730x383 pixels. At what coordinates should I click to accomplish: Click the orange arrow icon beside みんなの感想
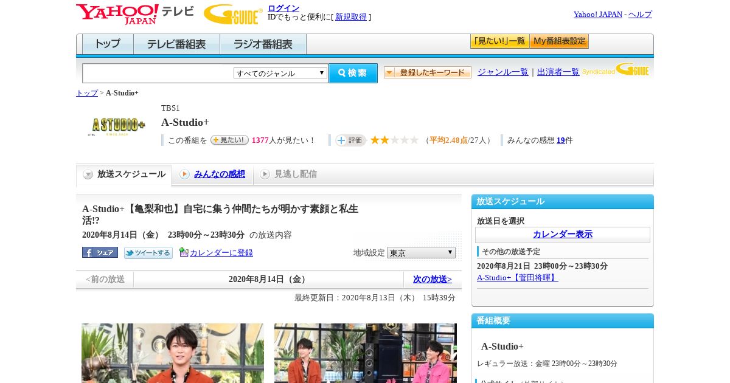184,174
